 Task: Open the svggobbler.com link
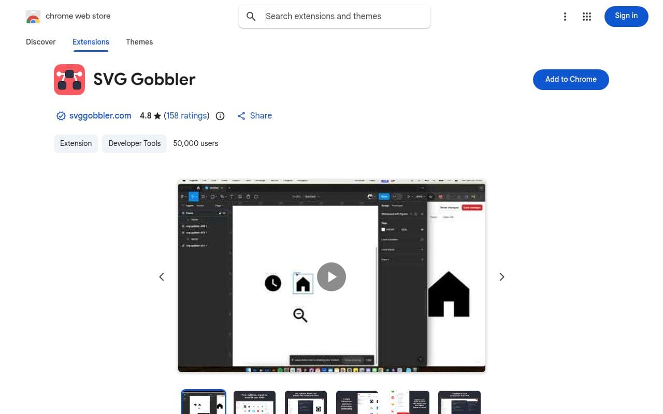click(100, 115)
